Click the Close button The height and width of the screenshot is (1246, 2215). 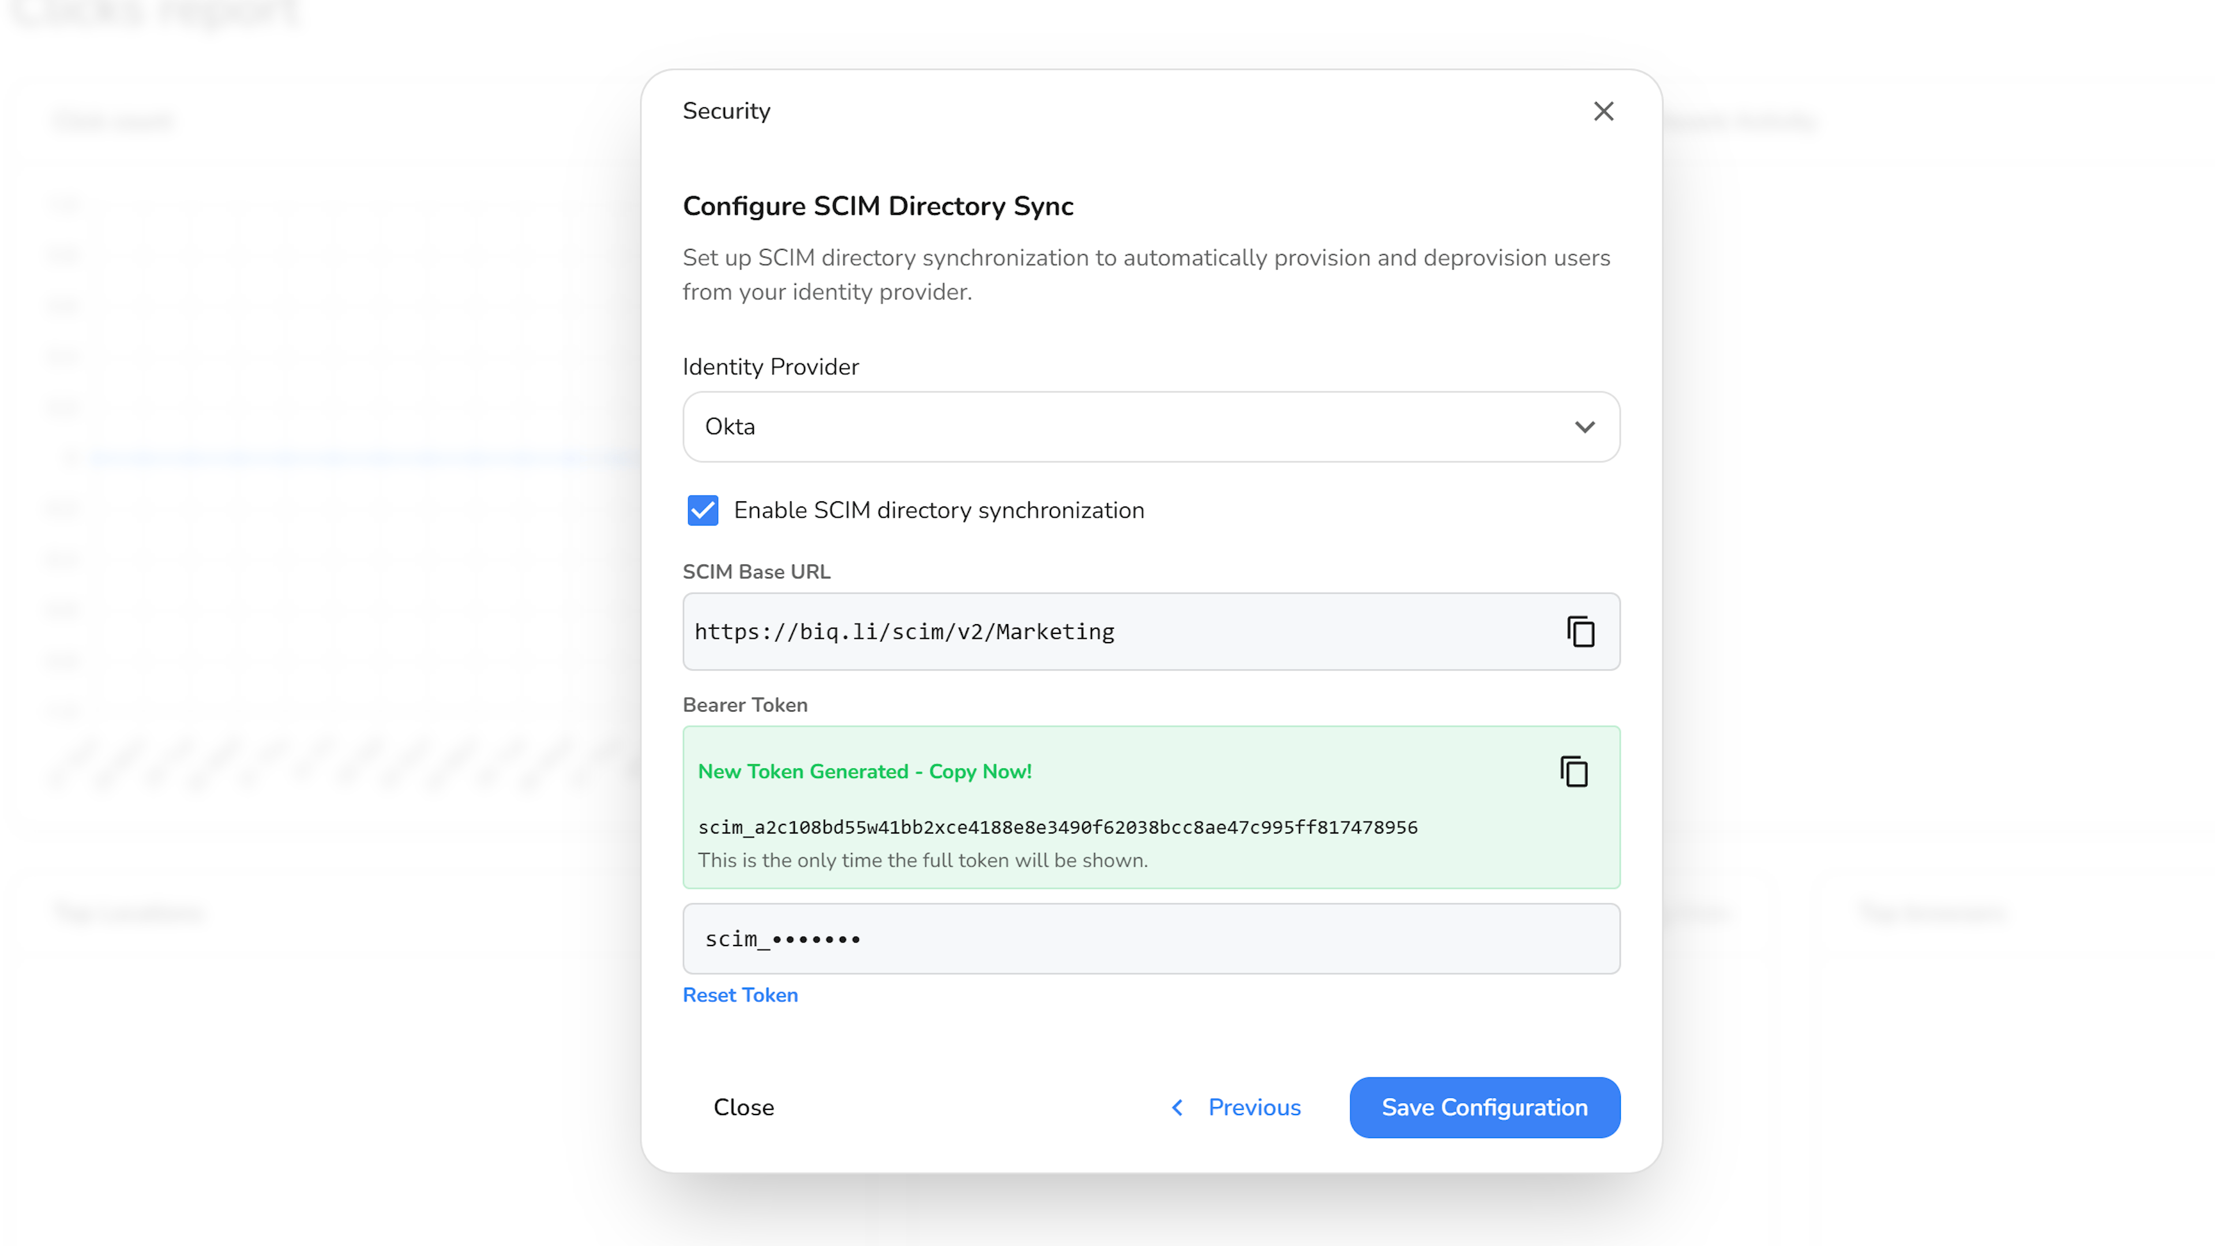(744, 1107)
